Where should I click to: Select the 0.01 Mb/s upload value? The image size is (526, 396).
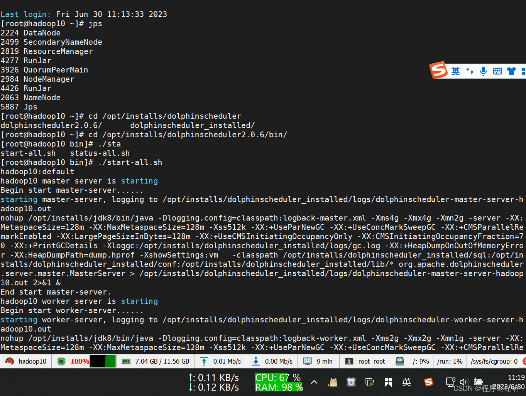click(x=227, y=361)
